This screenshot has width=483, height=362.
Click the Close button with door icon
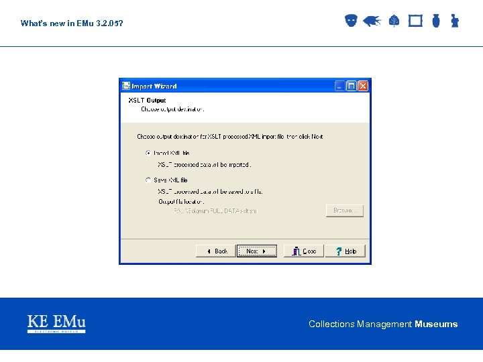coord(303,251)
